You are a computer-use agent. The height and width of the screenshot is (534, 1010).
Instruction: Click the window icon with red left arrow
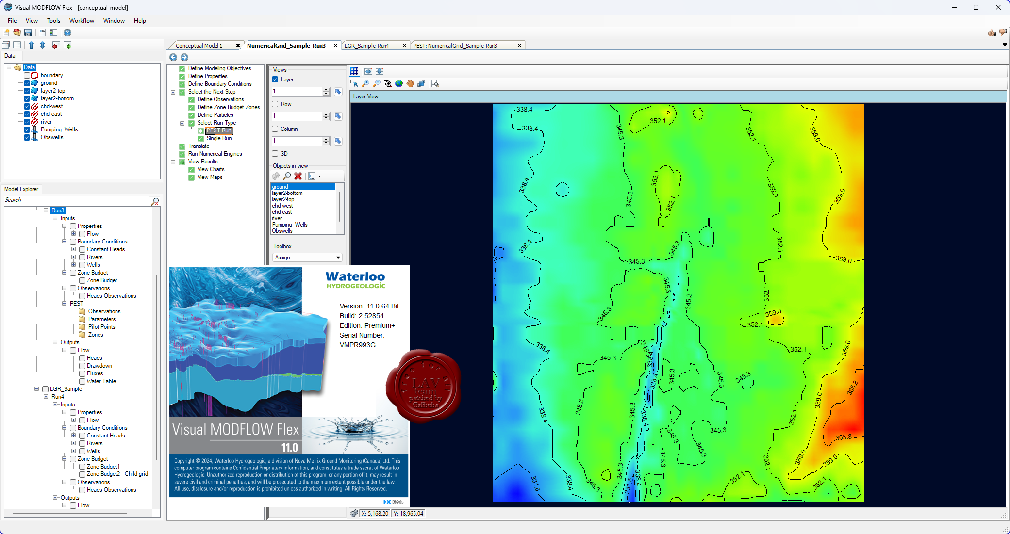click(56, 45)
